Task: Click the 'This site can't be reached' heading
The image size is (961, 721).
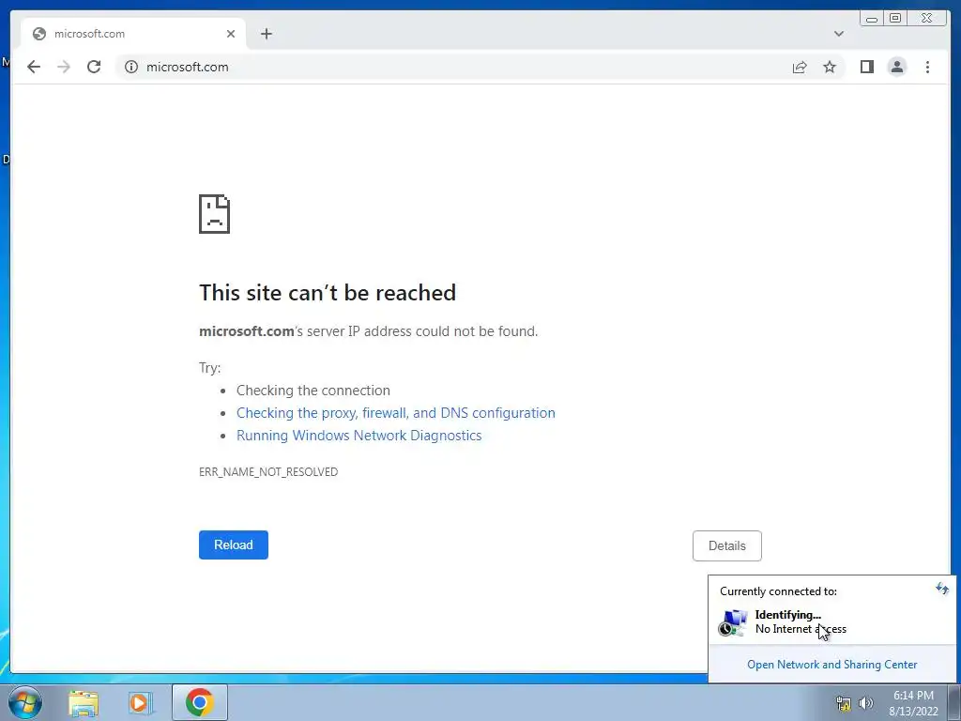Action: pyautogui.click(x=328, y=293)
